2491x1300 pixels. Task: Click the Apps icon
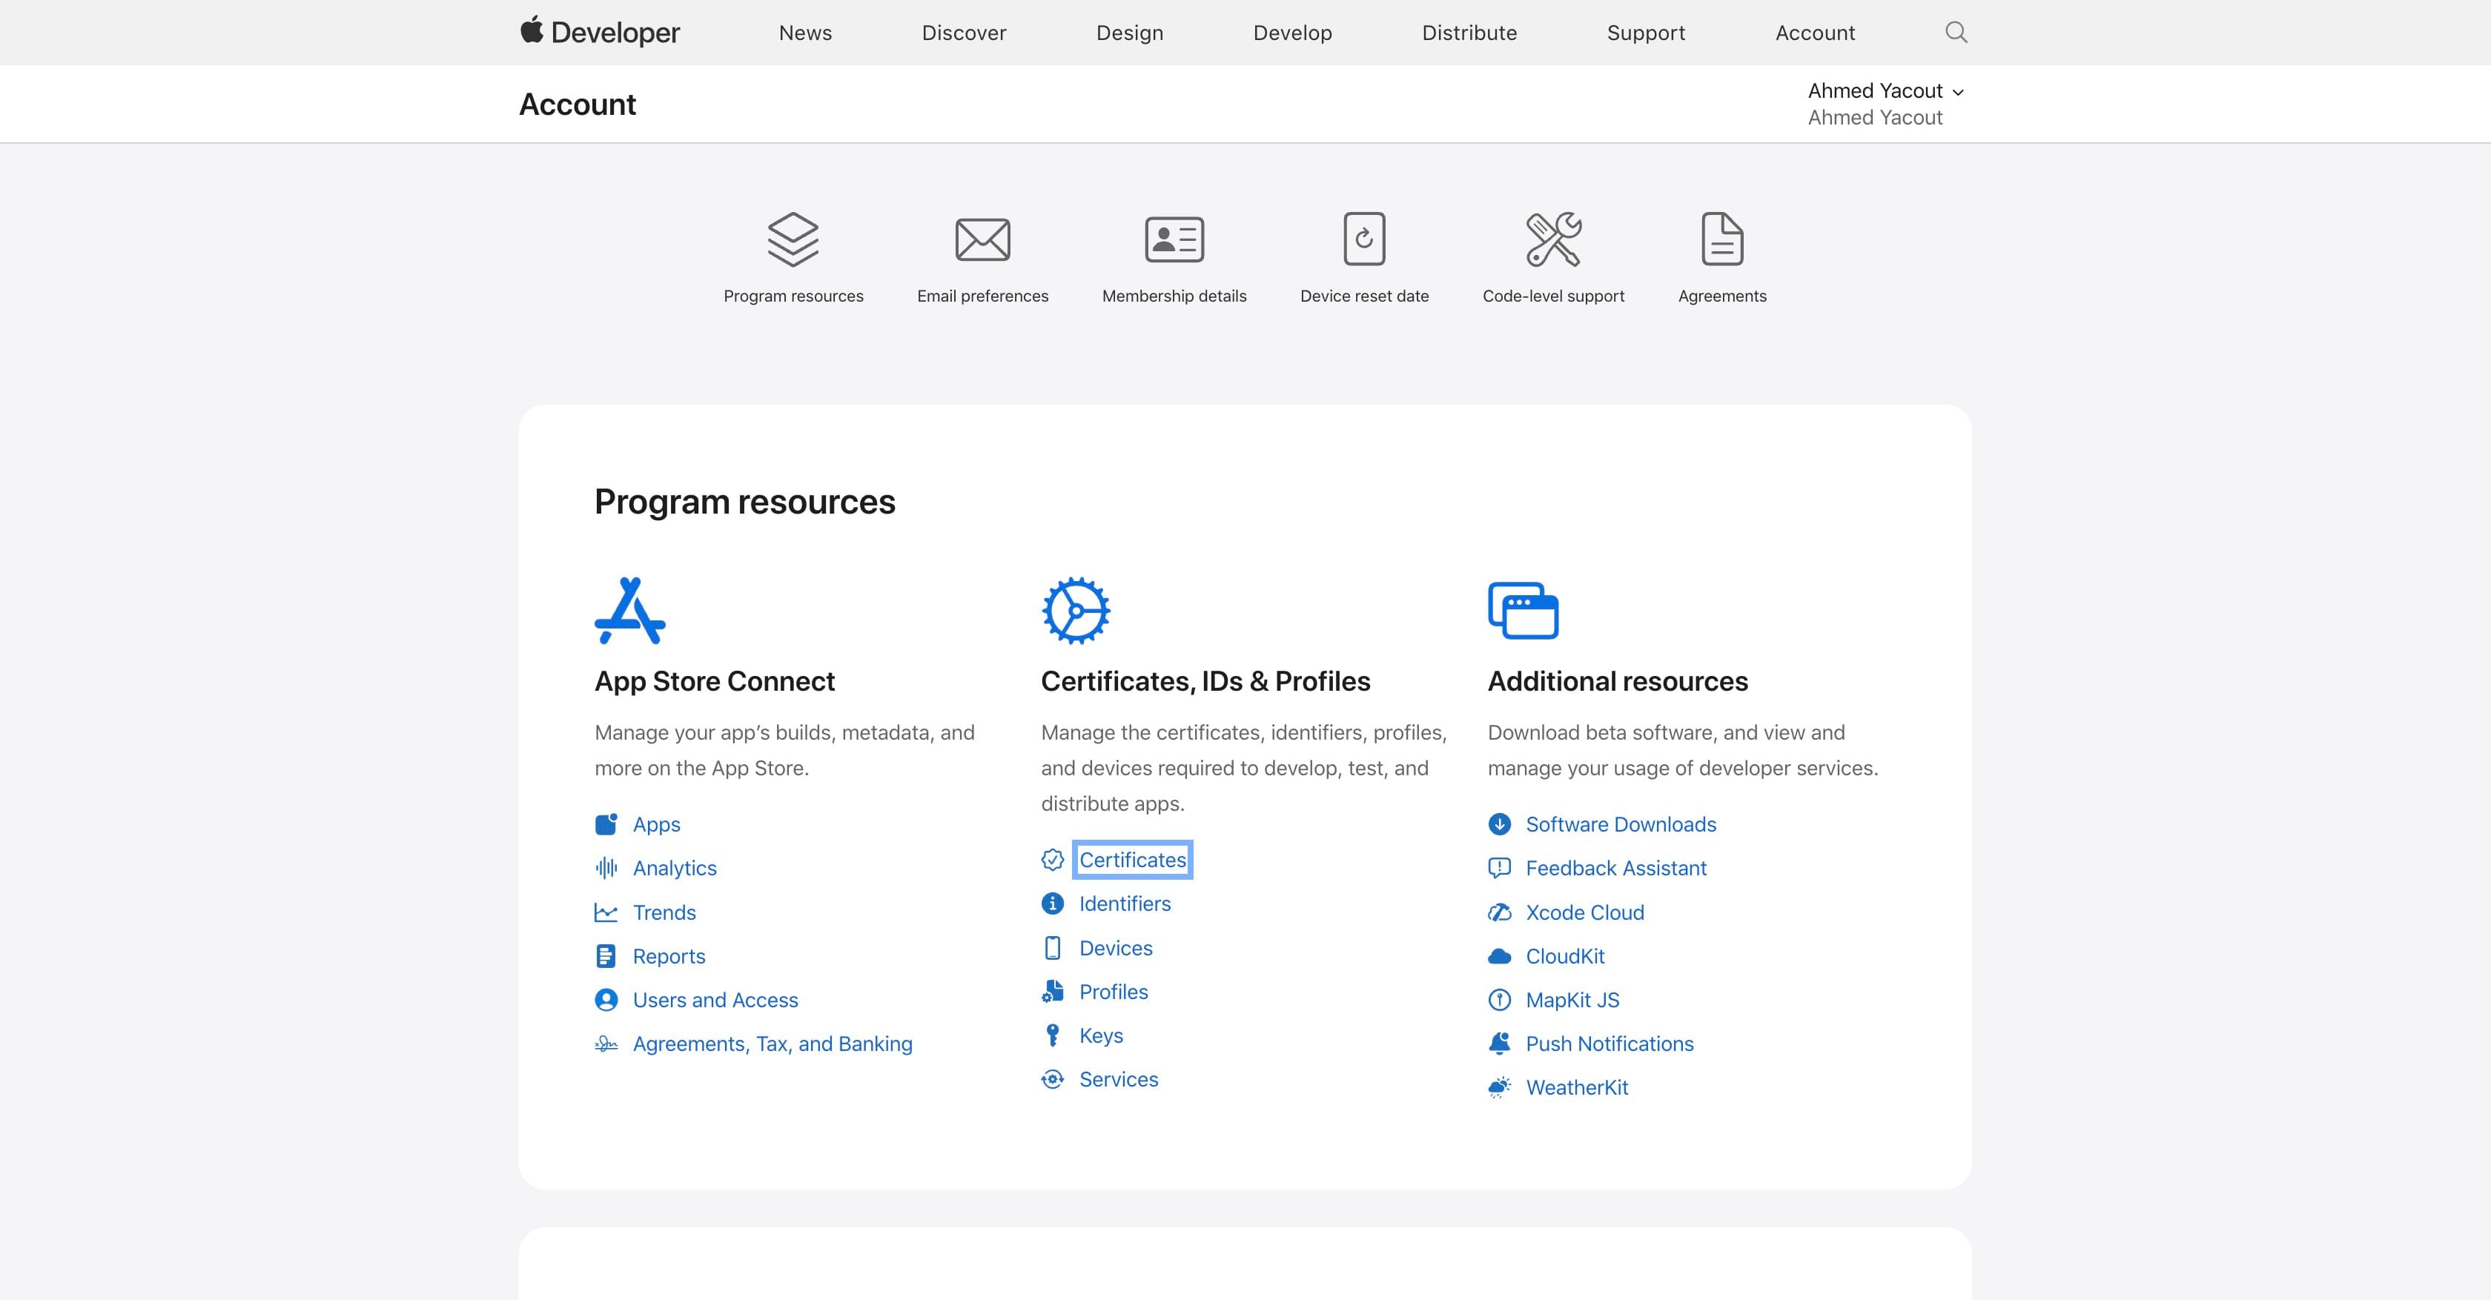coord(606,824)
